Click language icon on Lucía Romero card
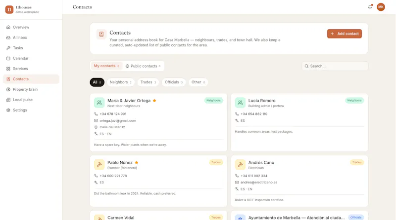Screen dimensions: 396x220 tap(237, 120)
